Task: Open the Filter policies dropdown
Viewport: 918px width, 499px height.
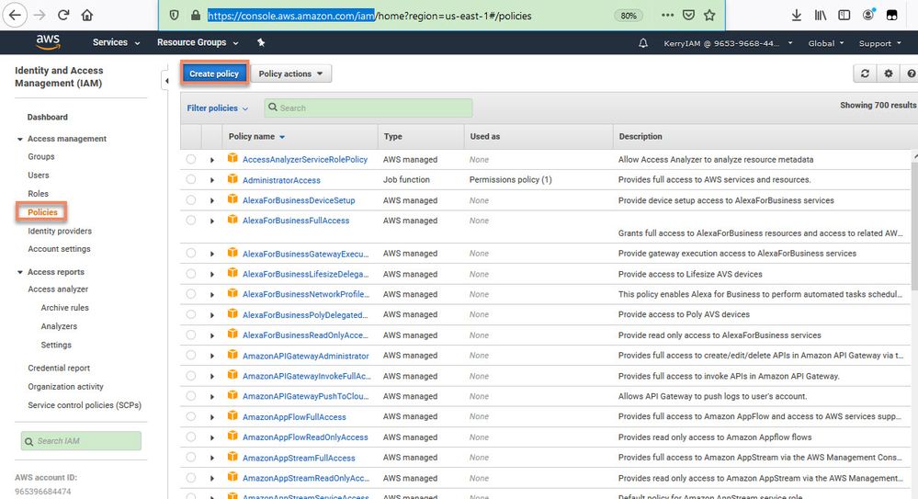Action: click(x=218, y=108)
